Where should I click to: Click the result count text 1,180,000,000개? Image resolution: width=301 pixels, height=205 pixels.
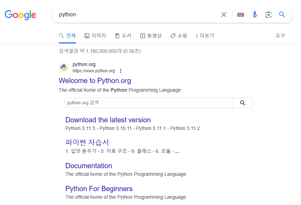[104, 51]
